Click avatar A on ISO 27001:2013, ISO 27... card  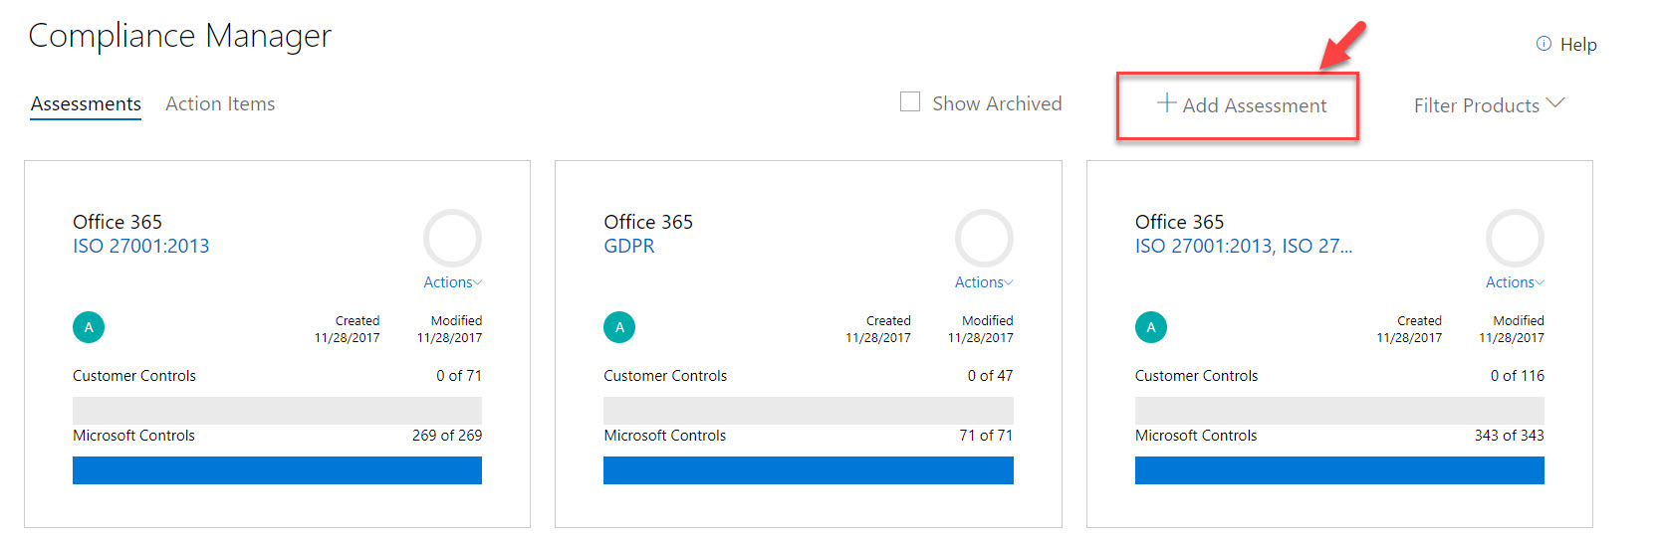tap(1151, 327)
